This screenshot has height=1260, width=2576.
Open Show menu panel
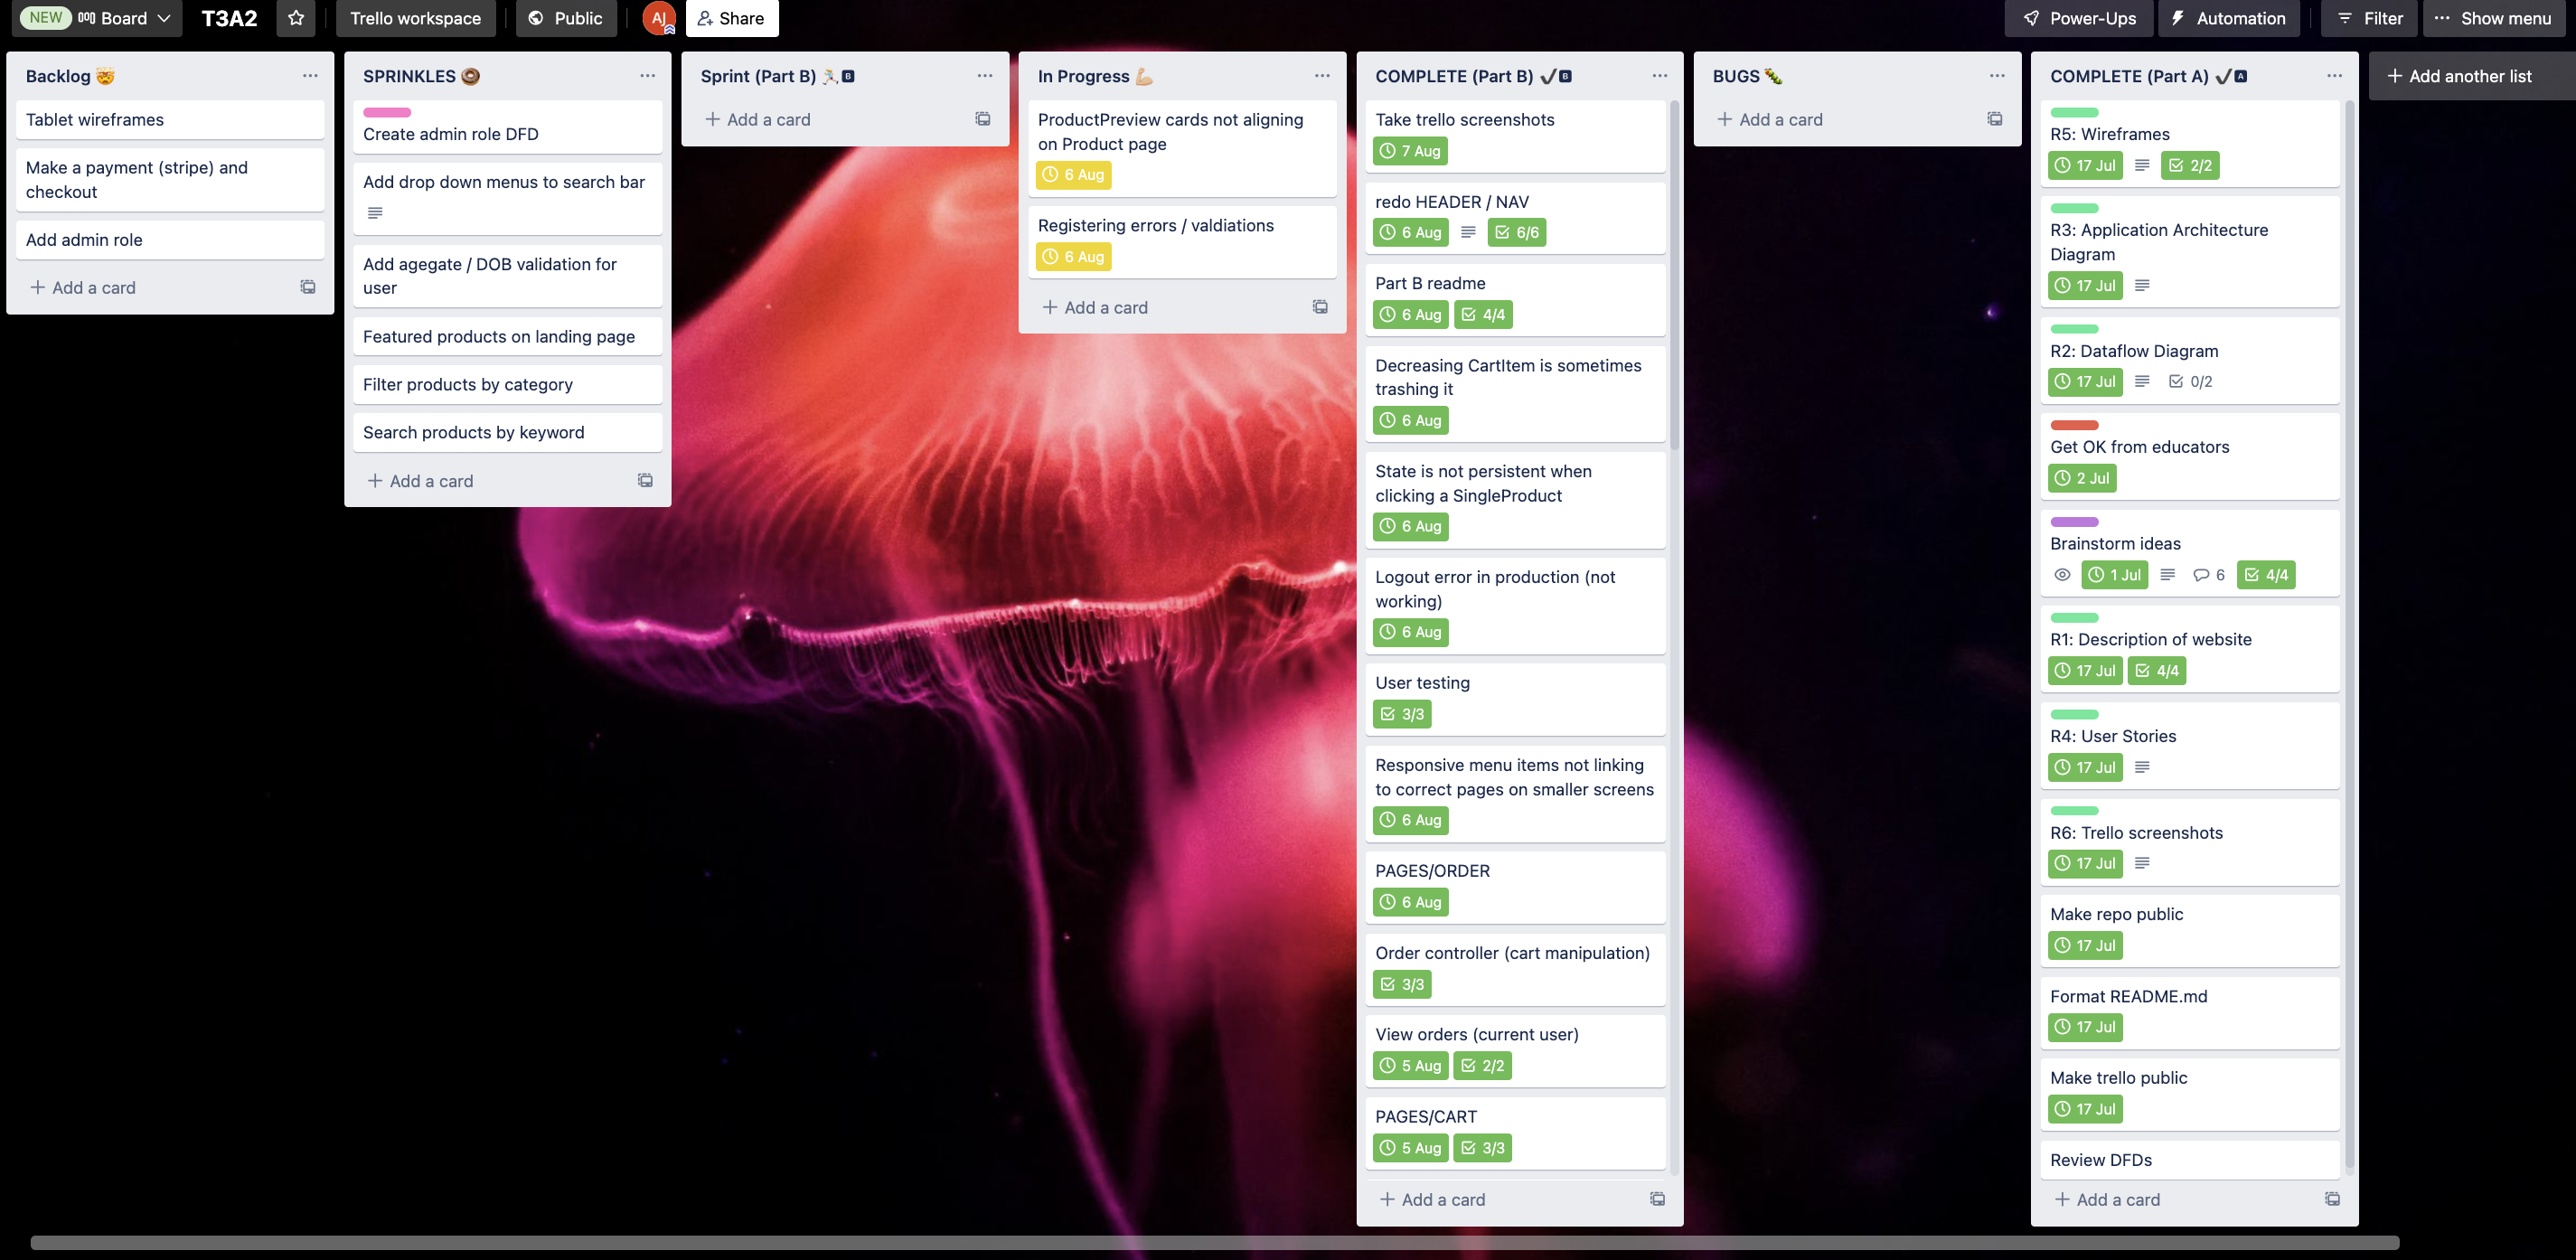coord(2494,18)
